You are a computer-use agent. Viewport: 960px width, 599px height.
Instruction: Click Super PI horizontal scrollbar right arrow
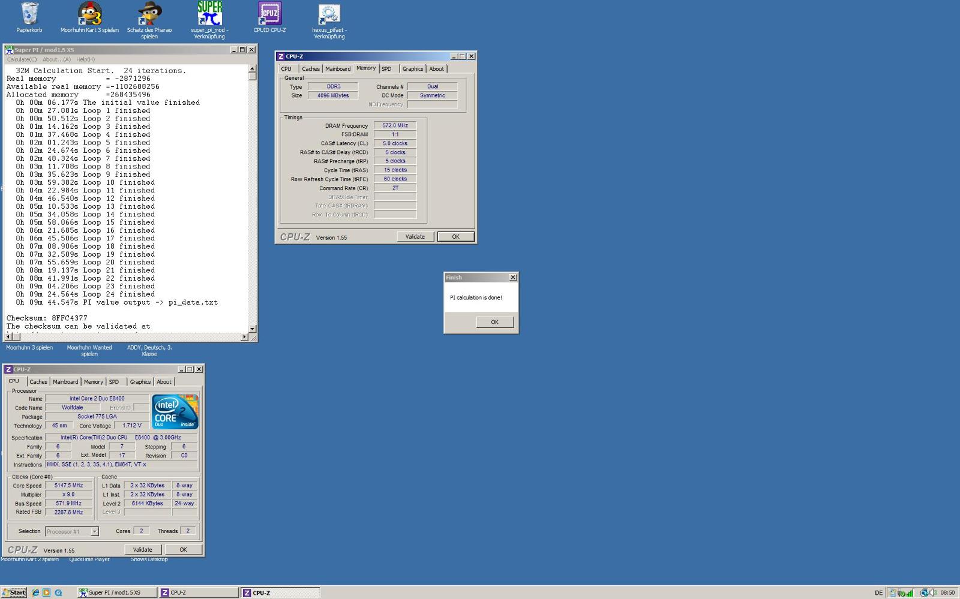pos(244,337)
